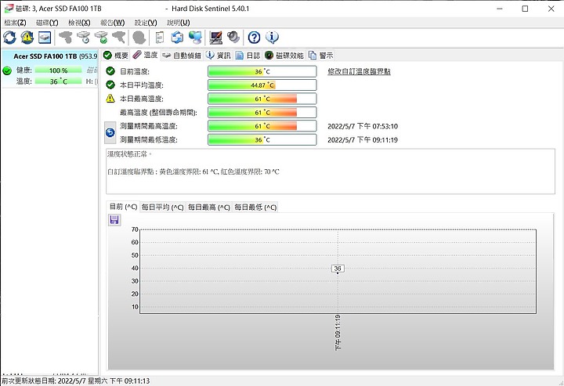
Task: Open the 說明(U) menu
Action: click(x=178, y=23)
